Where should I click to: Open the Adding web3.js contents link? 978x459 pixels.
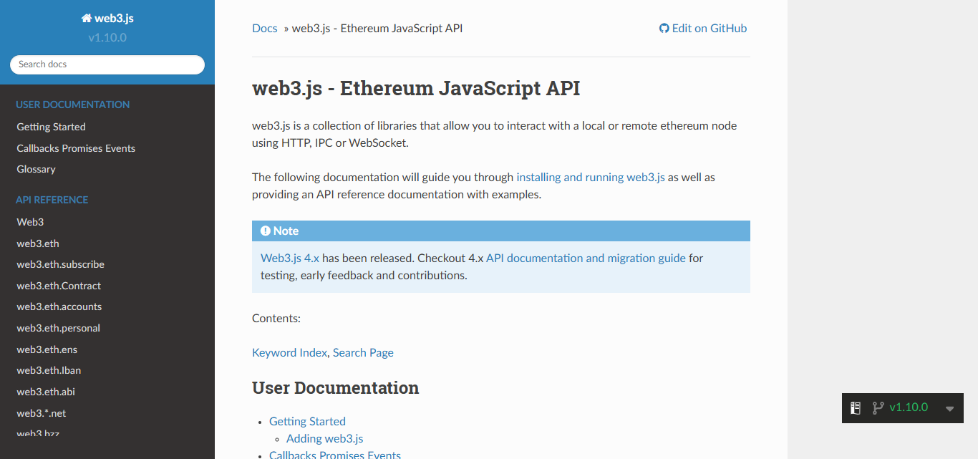325,438
